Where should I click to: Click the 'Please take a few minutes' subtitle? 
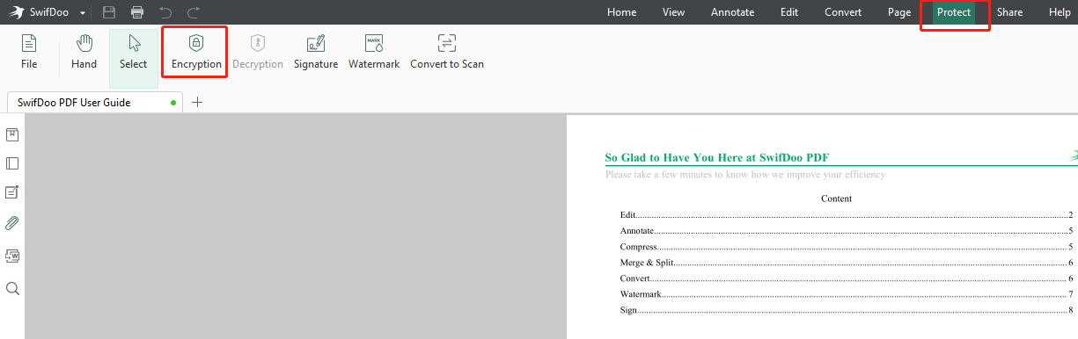(745, 175)
